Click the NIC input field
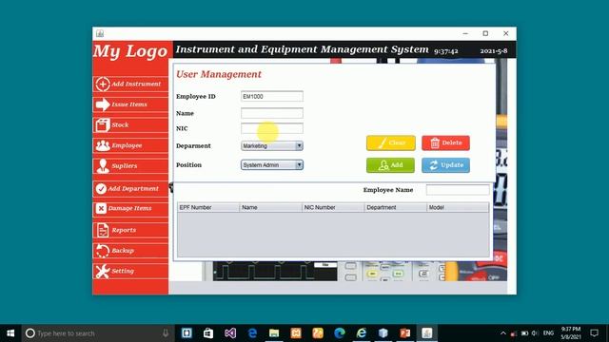 [x=272, y=128]
